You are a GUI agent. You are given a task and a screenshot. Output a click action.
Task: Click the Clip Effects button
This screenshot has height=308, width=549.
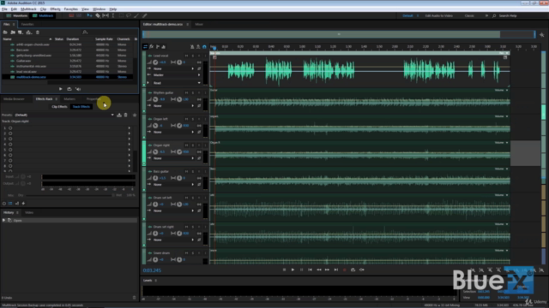[59, 107]
